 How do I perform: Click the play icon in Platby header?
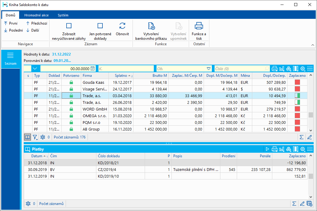tap(267, 149)
